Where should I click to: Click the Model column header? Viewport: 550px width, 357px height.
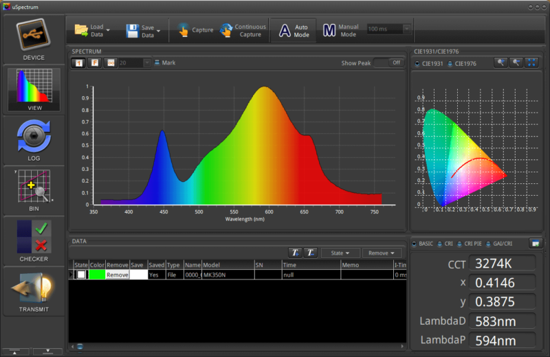[228, 265]
